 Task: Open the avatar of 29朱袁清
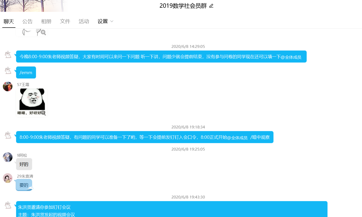(x=8, y=178)
